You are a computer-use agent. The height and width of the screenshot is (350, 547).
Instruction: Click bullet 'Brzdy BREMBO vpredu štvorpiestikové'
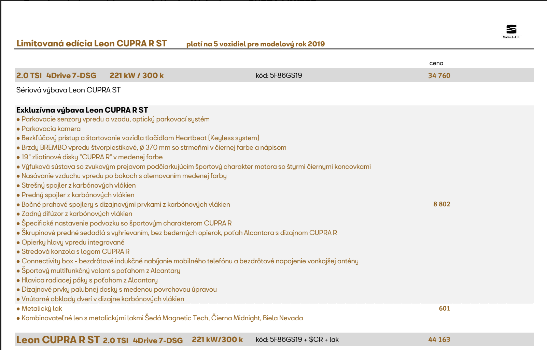pyautogui.click(x=151, y=148)
